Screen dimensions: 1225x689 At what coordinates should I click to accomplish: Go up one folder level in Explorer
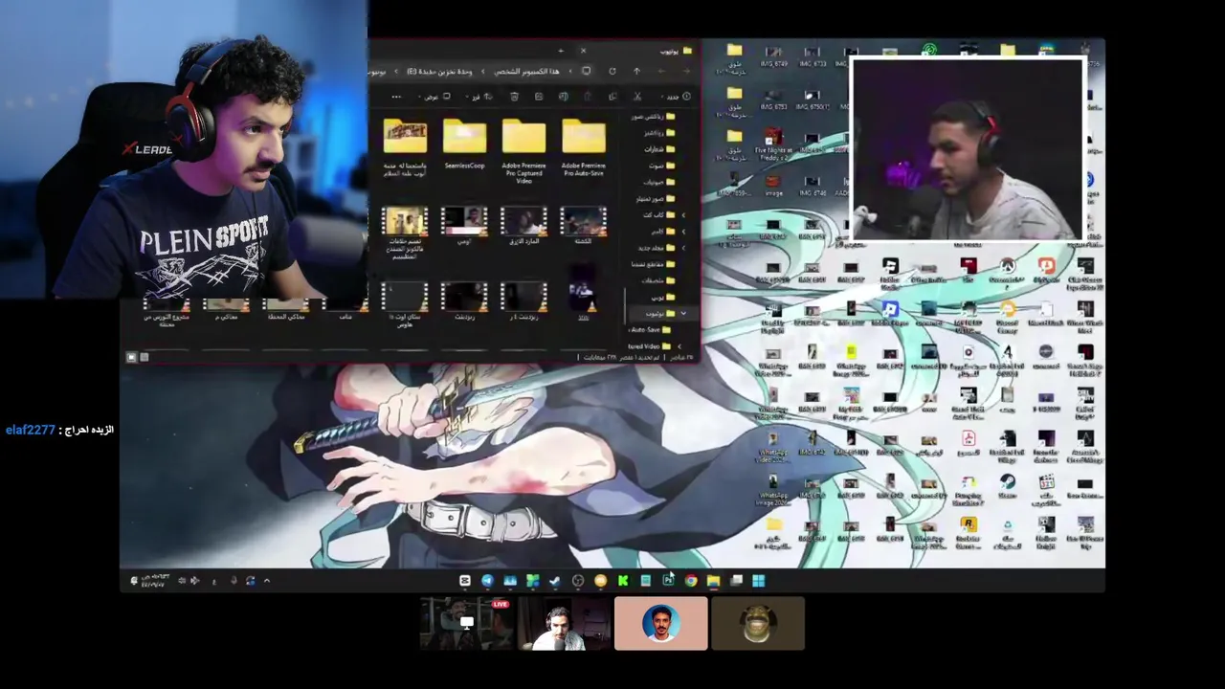point(636,71)
